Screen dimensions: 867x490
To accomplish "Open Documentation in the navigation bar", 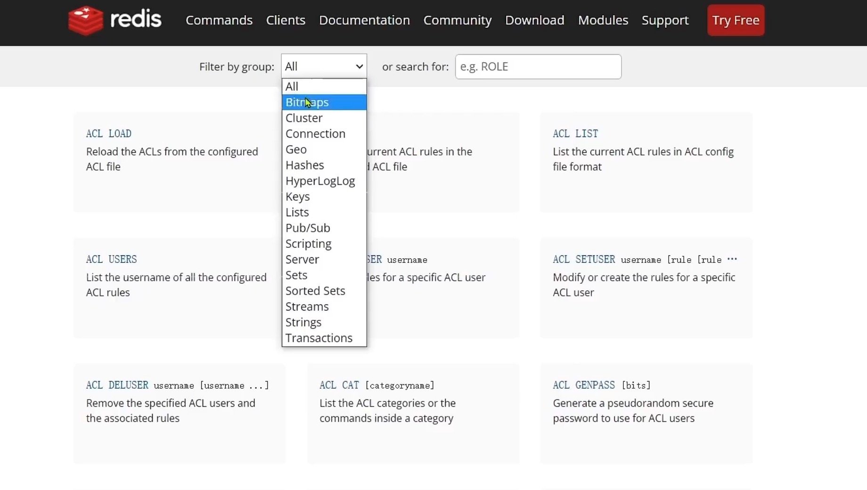I will pos(364,20).
